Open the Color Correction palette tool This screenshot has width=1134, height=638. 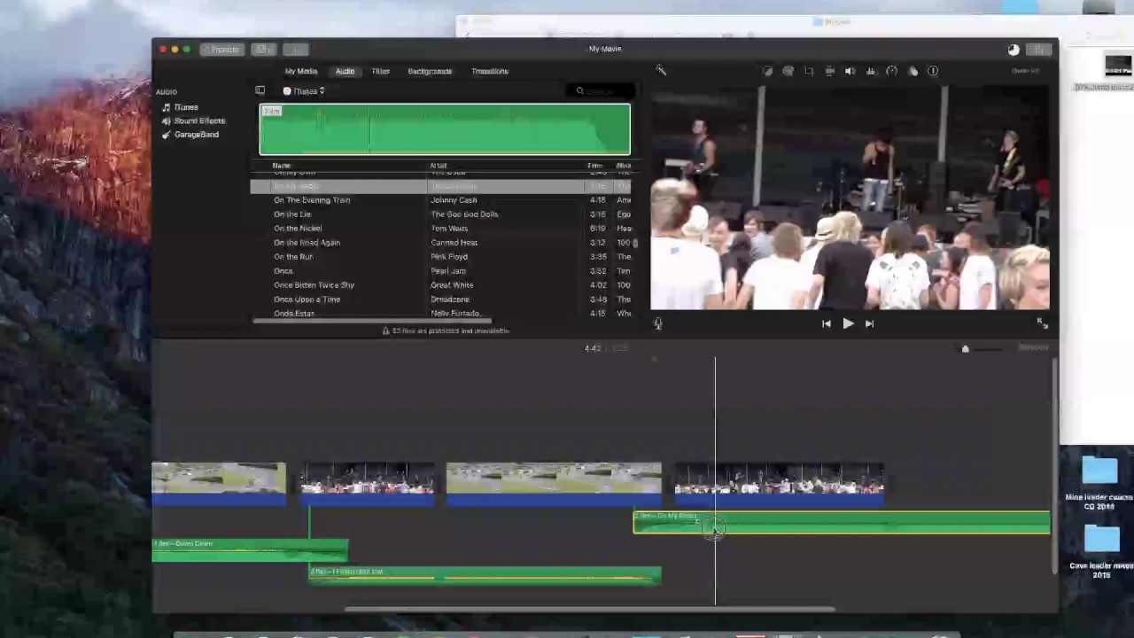(x=788, y=71)
